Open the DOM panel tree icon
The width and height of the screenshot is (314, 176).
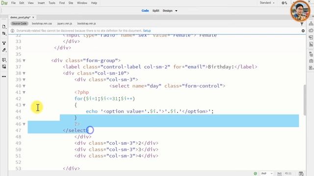coord(311,54)
